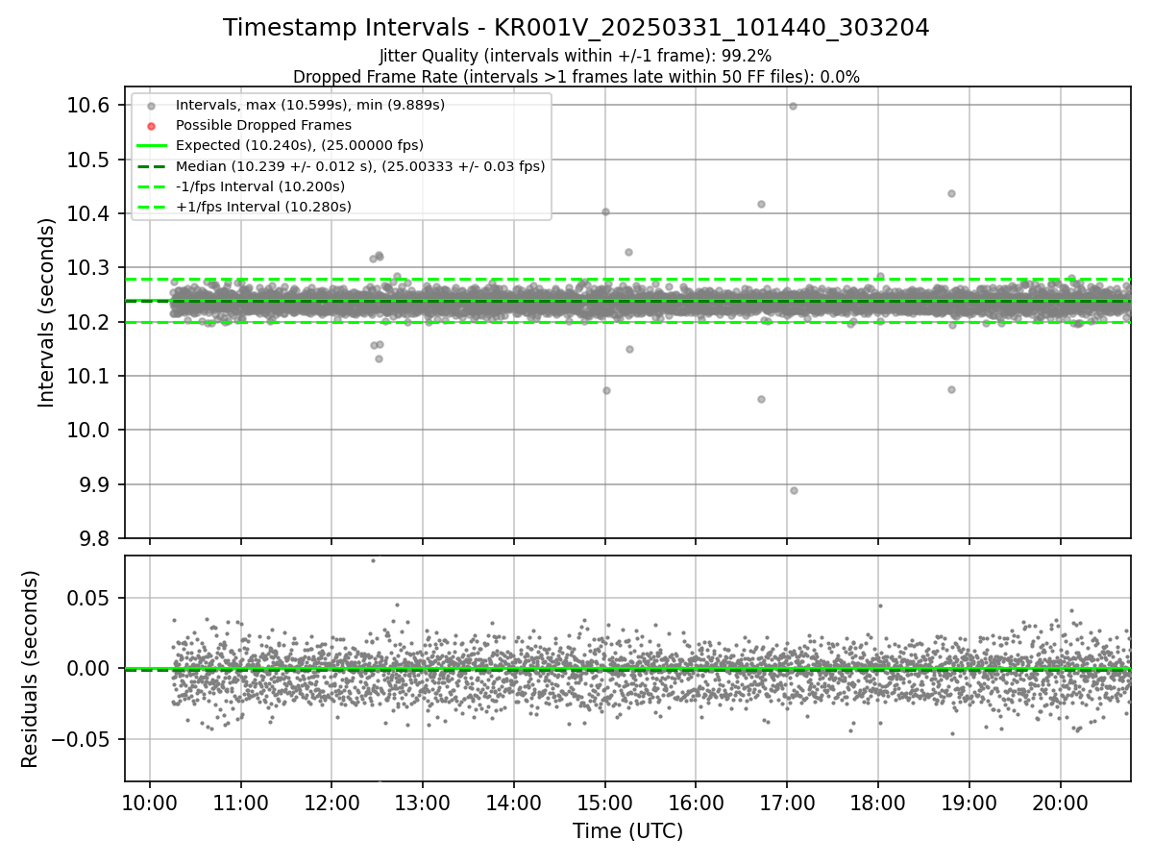Viewport: 1153px width, 865px height.
Task: Select legend entry starting "Median (10.239 +/- 0.012 s)"
Action: click(x=360, y=166)
